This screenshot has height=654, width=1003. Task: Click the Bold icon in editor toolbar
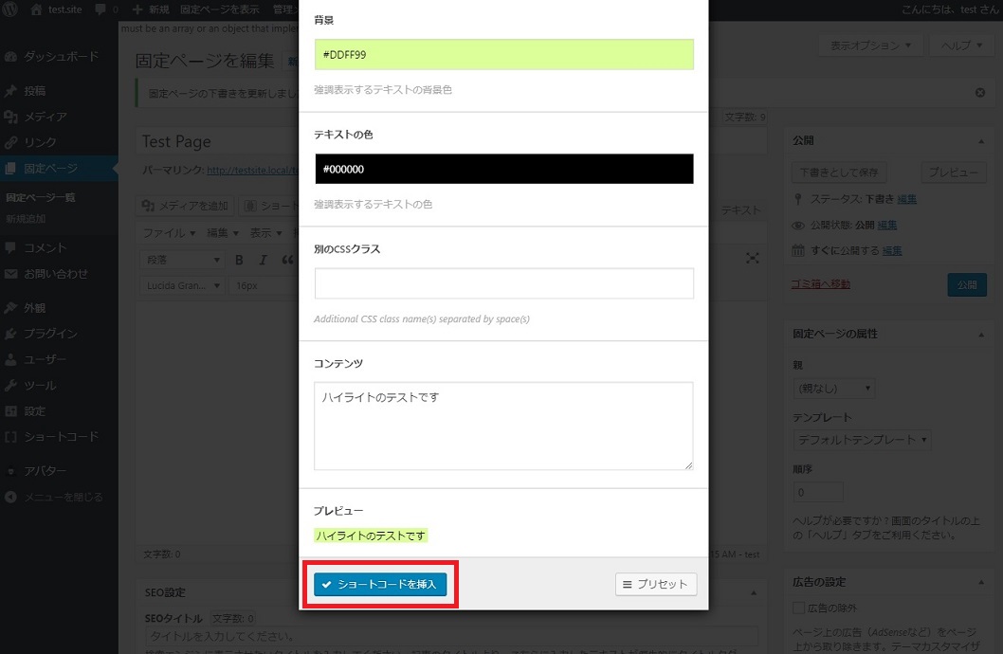click(x=240, y=260)
